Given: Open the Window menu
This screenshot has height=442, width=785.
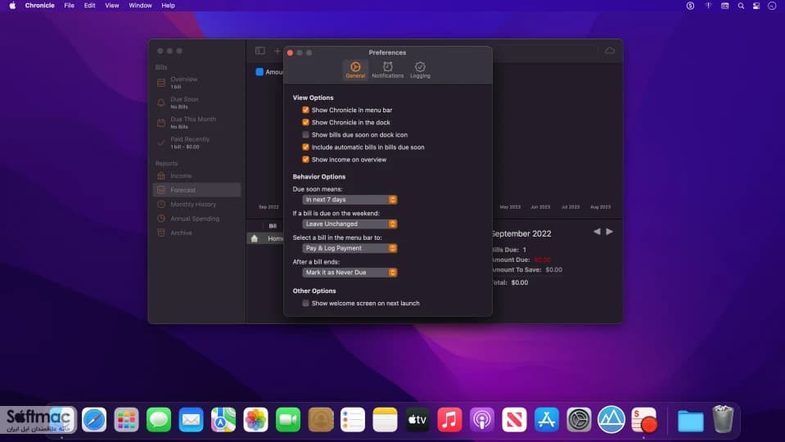Looking at the screenshot, I should tap(140, 6).
